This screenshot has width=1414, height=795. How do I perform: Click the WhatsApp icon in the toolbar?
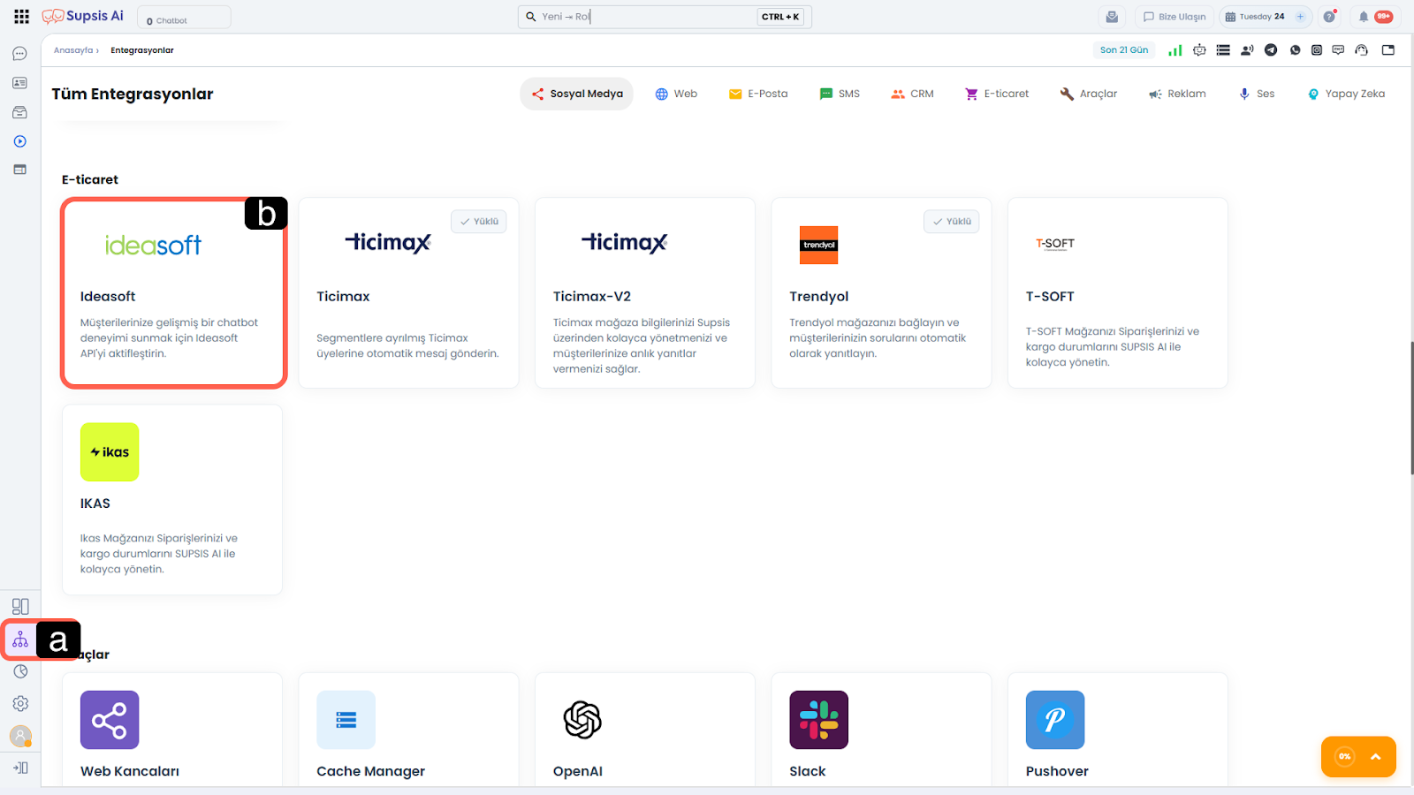pos(1295,50)
